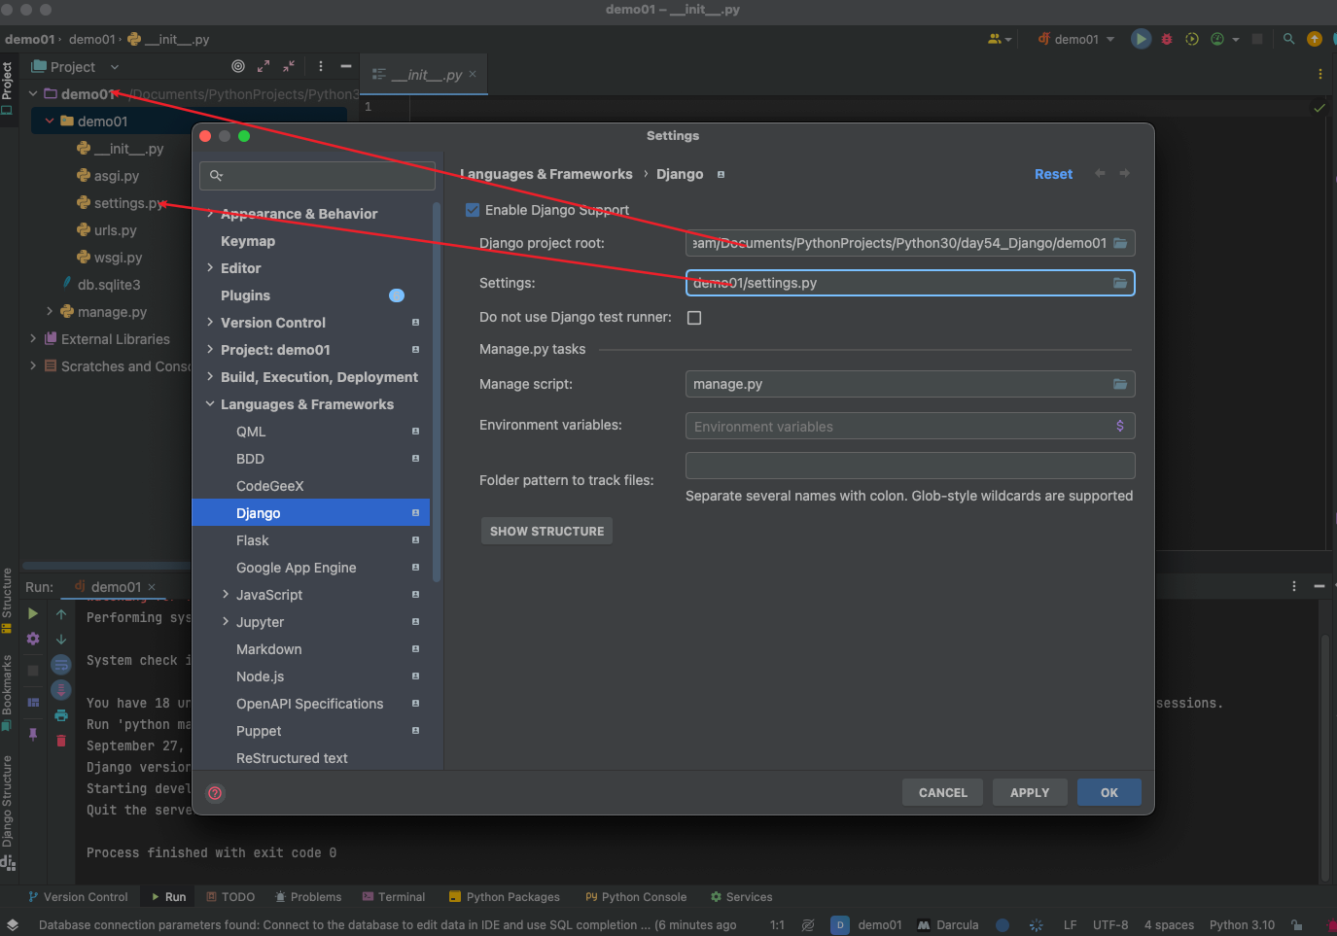Edit environment variables with the dollar icon

1120,426
